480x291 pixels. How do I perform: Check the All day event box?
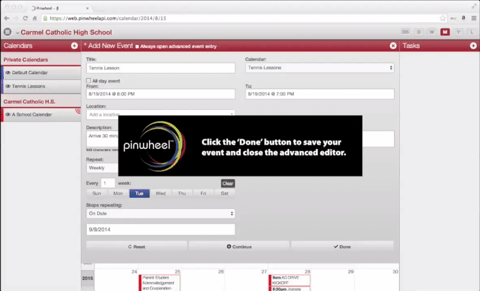(x=89, y=81)
